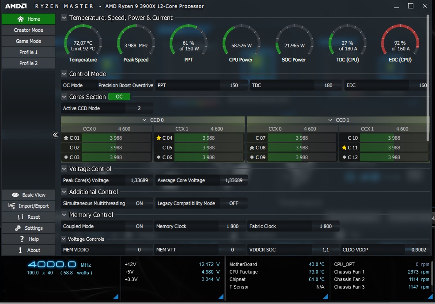The image size is (435, 304).
Task: Click the dot marker on core C 03
Action: 66,157
